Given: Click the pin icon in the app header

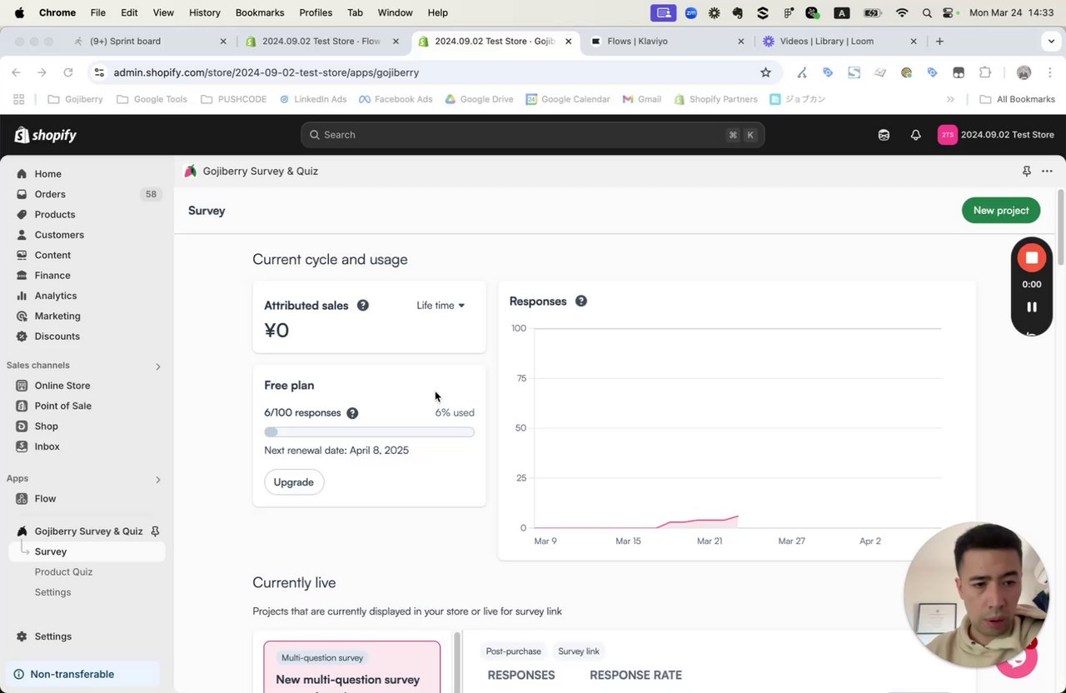Looking at the screenshot, I should [x=1026, y=172].
